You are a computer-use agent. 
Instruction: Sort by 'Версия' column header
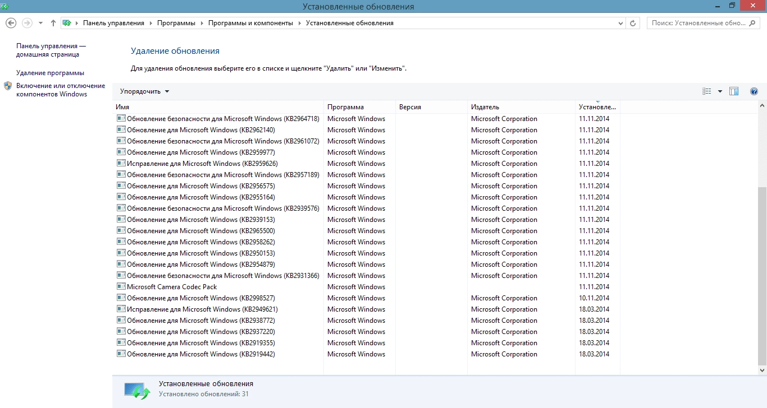coord(432,106)
